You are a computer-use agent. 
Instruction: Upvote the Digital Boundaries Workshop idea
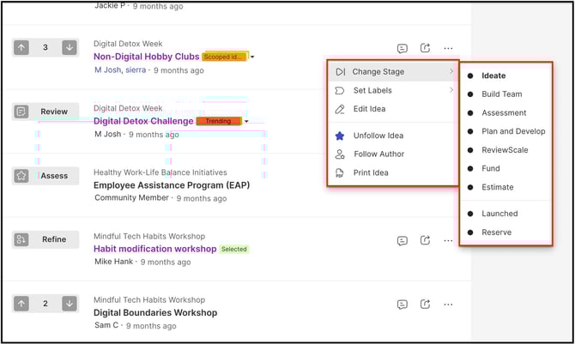pos(23,303)
